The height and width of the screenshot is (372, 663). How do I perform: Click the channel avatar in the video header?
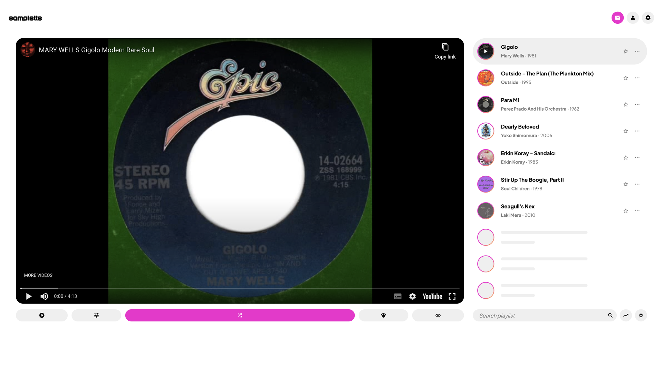pyautogui.click(x=28, y=50)
